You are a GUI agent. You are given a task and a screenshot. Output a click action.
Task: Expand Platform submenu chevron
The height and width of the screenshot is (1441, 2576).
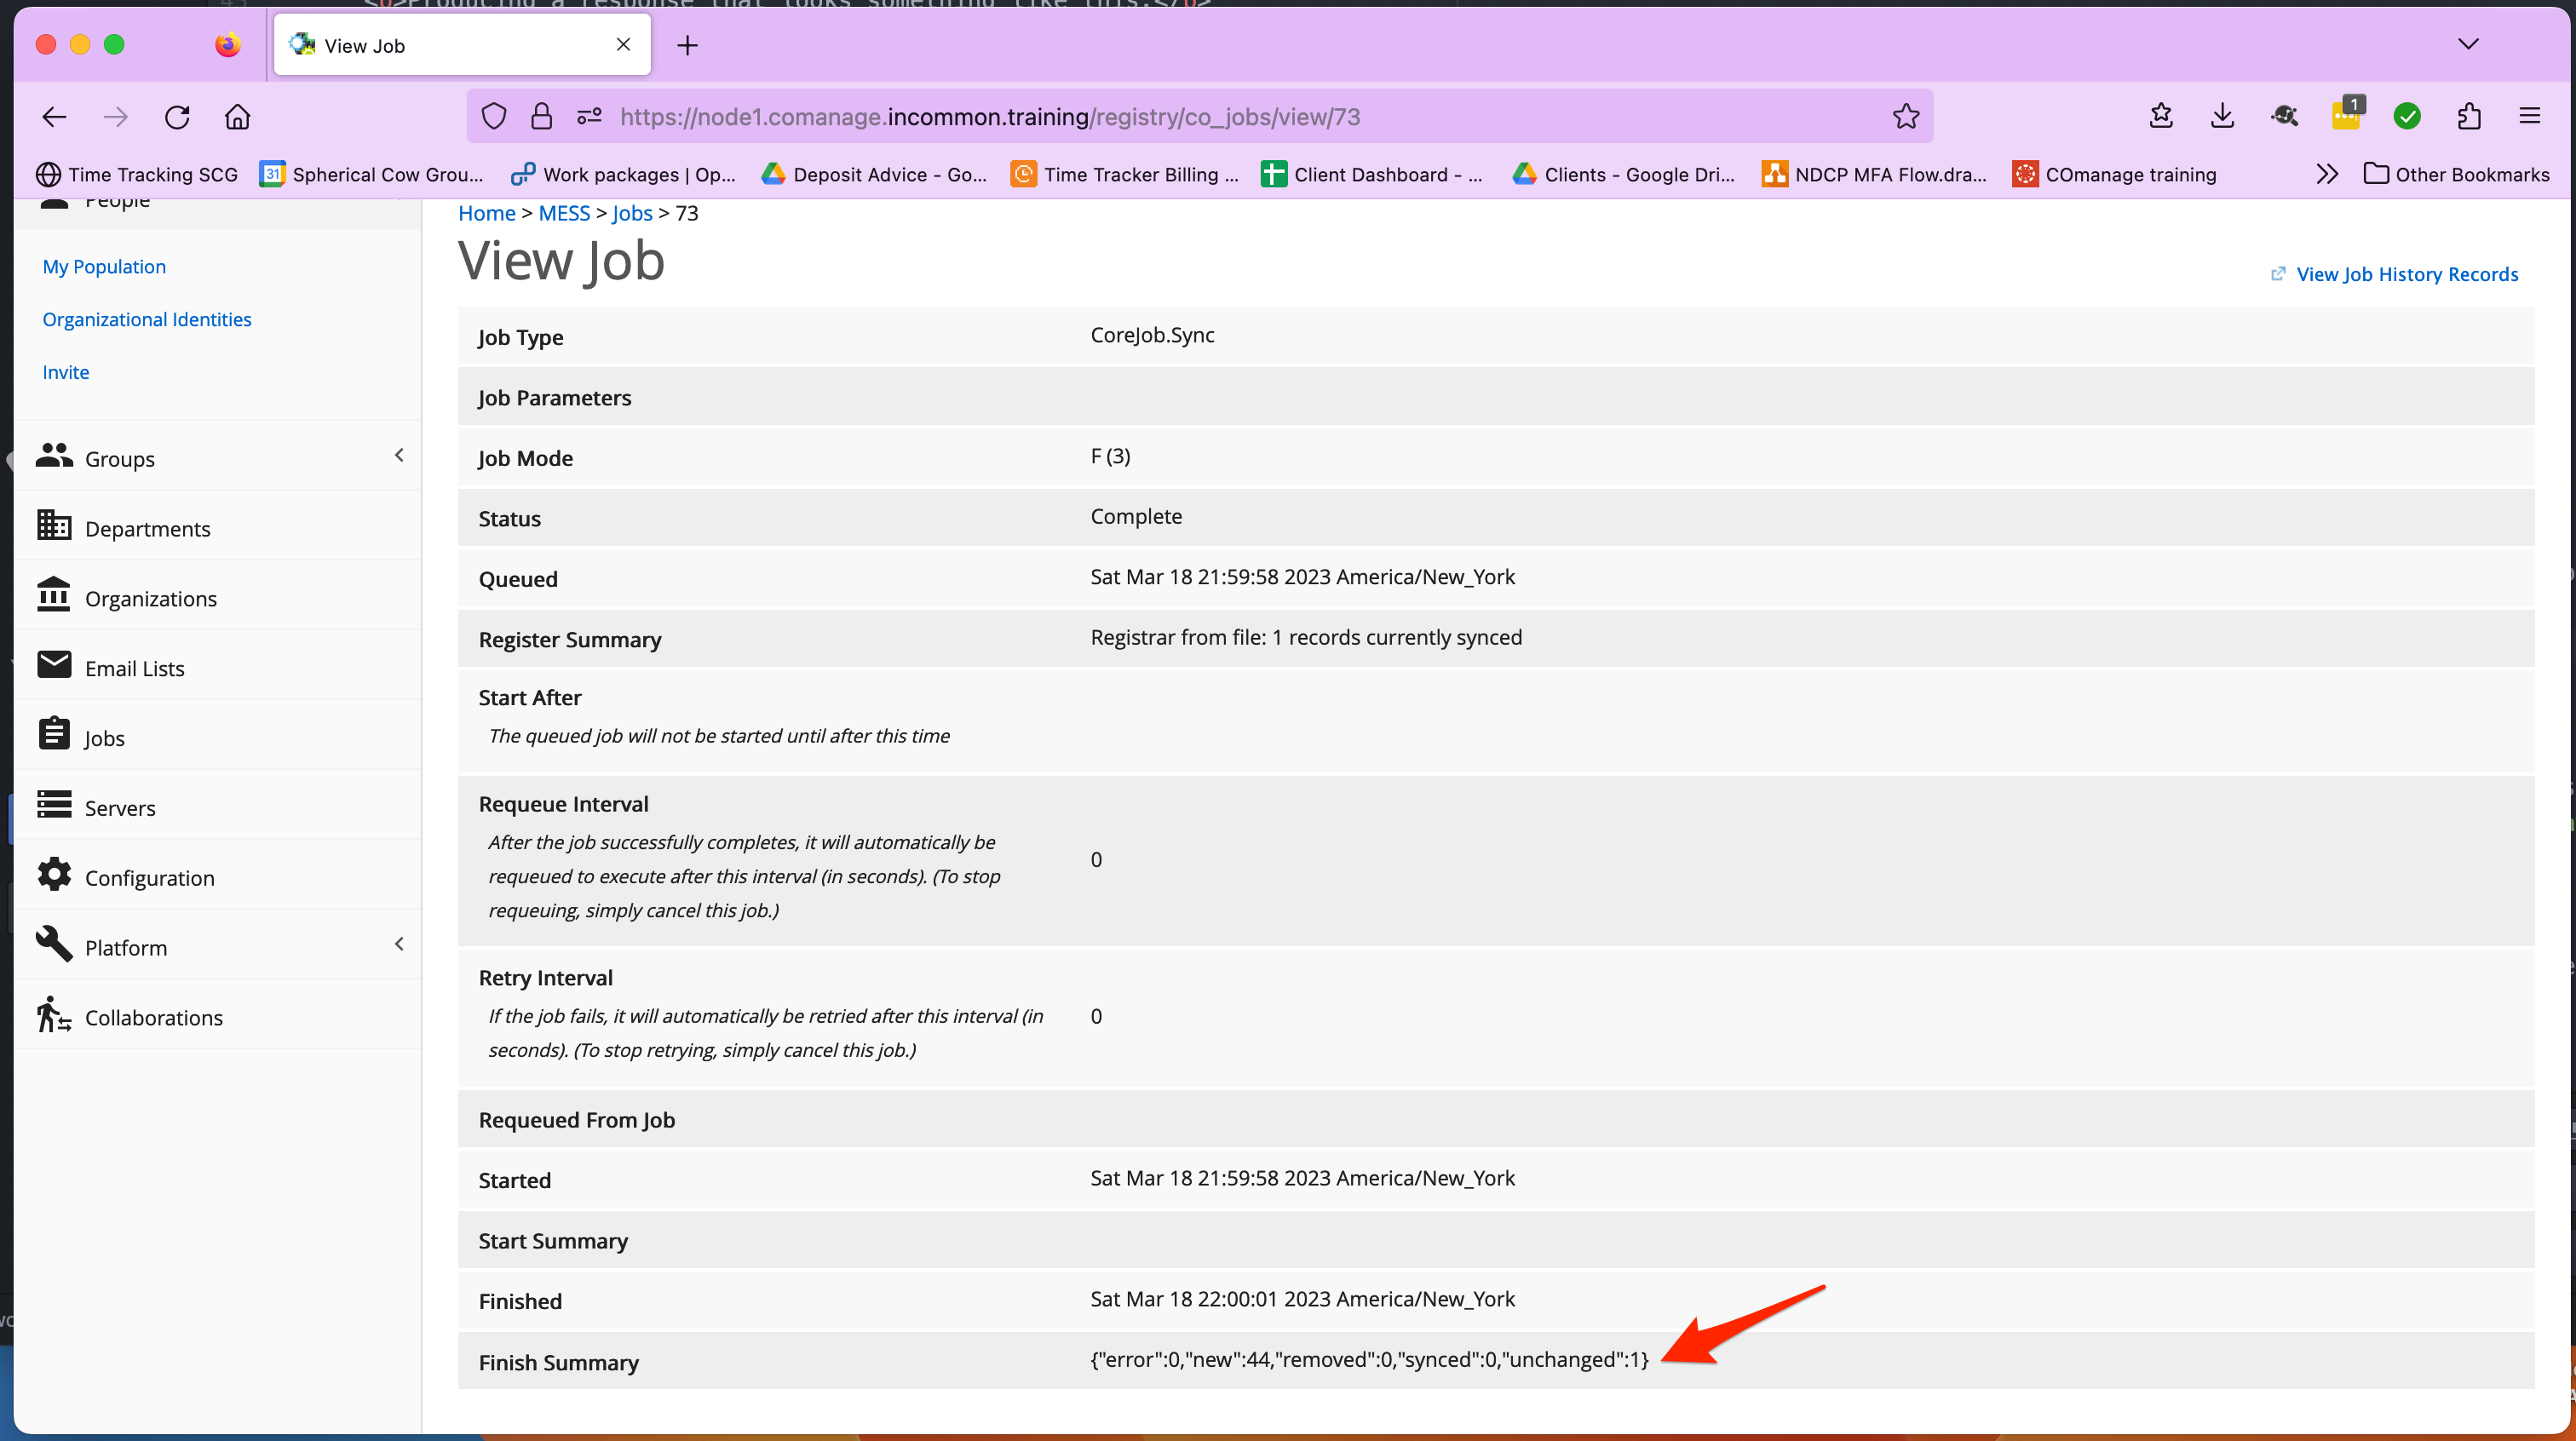[x=399, y=944]
